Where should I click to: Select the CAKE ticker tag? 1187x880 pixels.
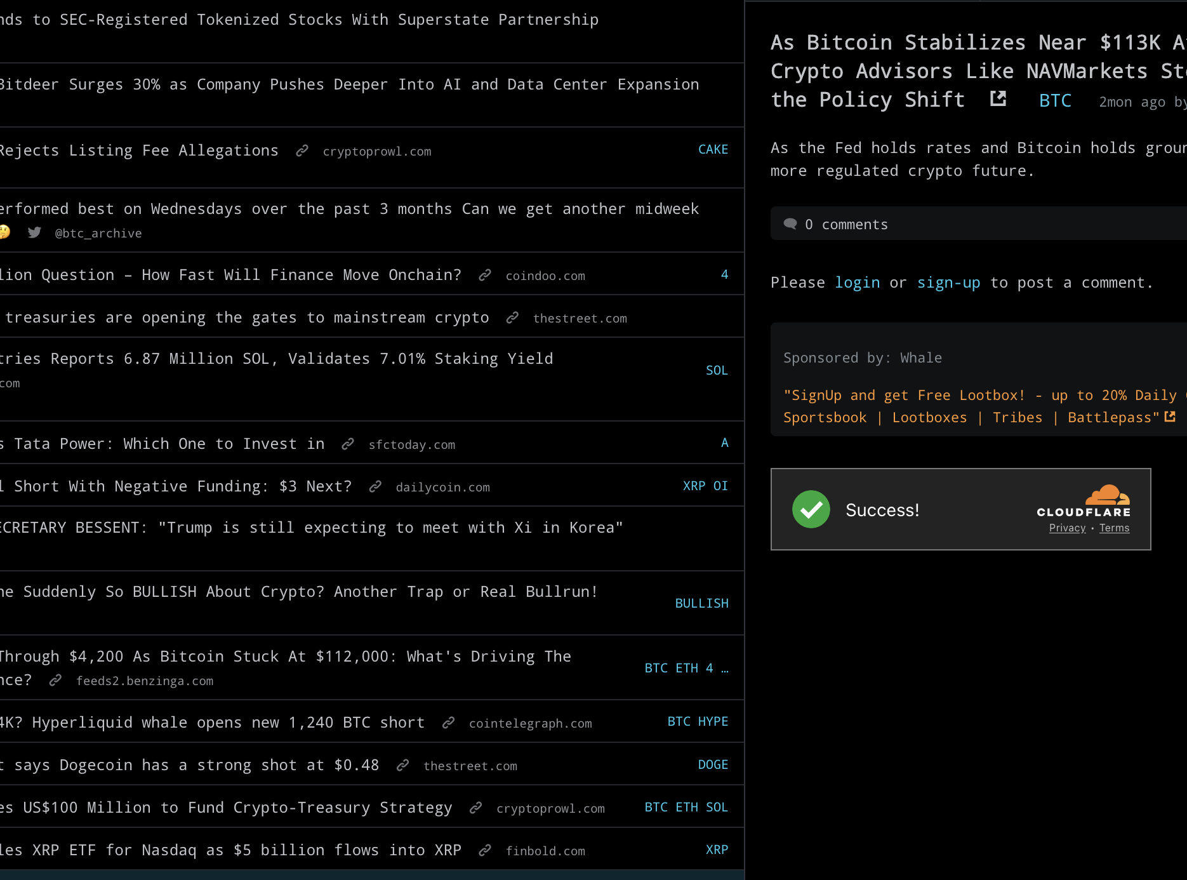click(713, 150)
